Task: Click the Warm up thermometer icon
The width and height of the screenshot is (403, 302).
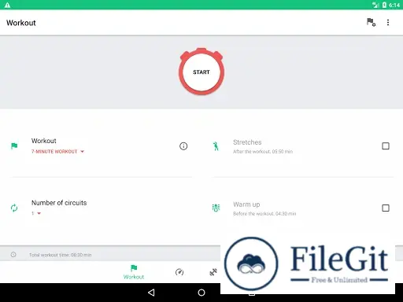Action: [216, 208]
